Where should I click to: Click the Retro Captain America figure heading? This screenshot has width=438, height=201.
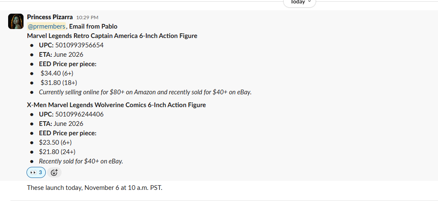pos(112,36)
